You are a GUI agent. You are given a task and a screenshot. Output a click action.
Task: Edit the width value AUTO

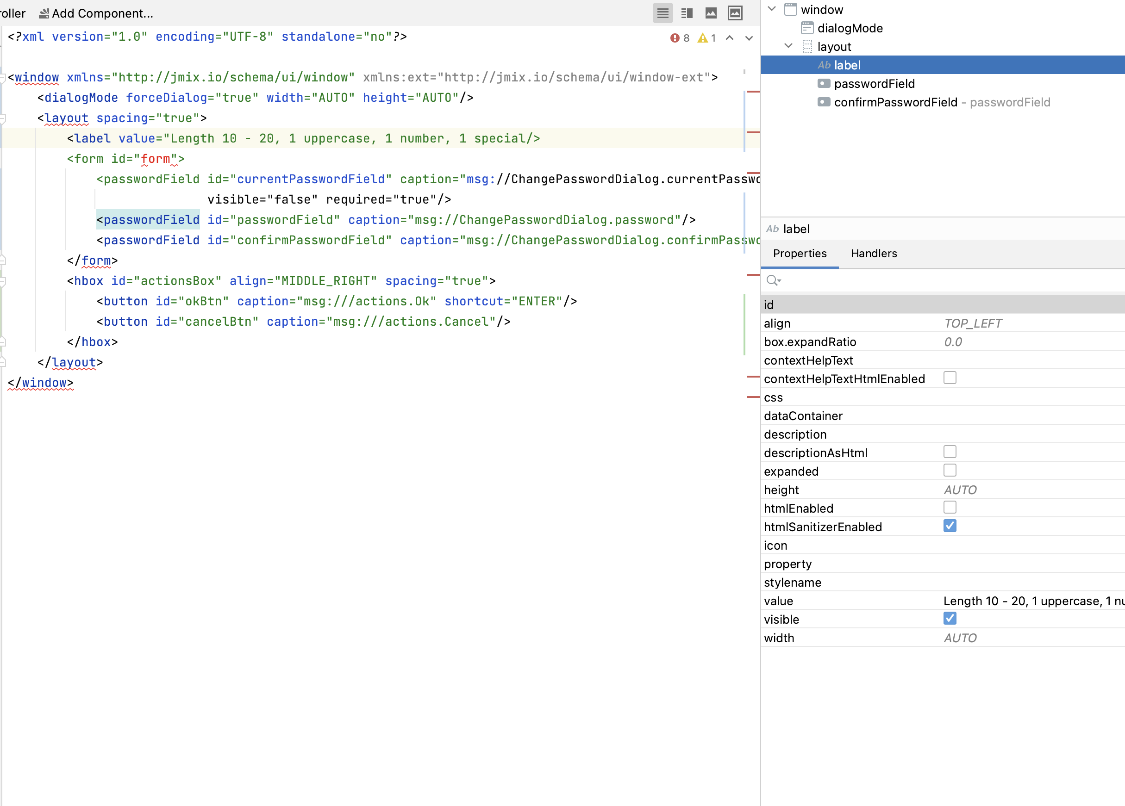point(960,638)
